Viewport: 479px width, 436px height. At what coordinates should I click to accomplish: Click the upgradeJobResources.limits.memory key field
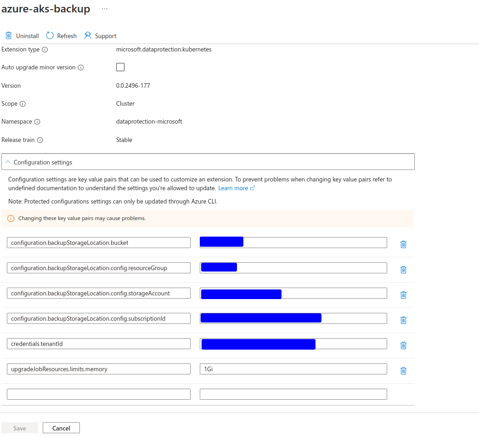[99, 369]
